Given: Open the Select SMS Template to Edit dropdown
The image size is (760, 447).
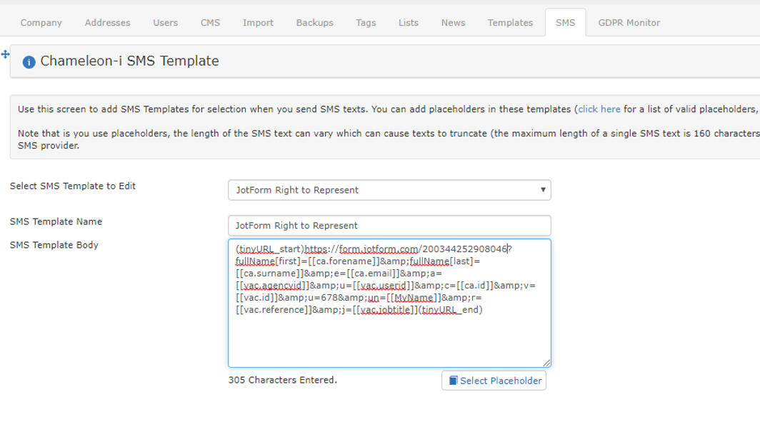Looking at the screenshot, I should pyautogui.click(x=389, y=190).
